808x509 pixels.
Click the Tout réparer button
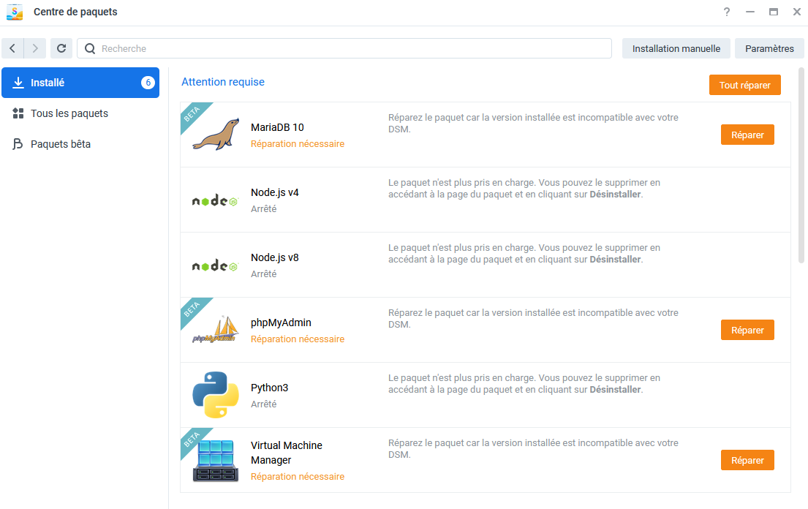(x=744, y=85)
